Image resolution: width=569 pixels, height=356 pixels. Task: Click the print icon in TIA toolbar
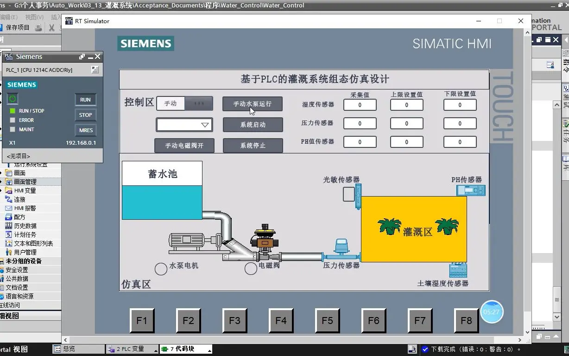pyautogui.click(x=38, y=28)
